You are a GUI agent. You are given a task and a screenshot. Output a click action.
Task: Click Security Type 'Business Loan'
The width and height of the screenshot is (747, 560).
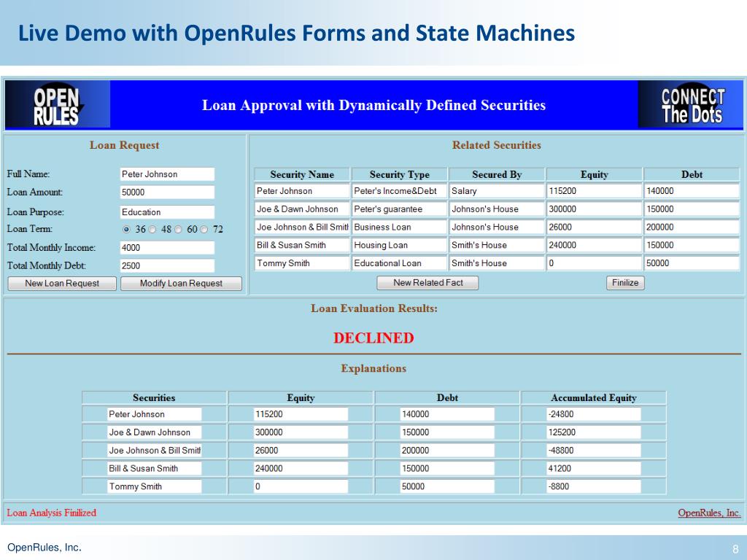pos(399,227)
